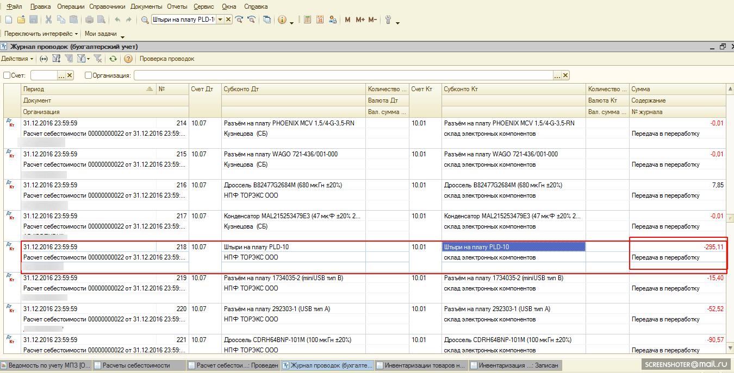This screenshot has width=734, height=373.
Task: Open the calendar icon in the toolbar
Action: [x=320, y=20]
